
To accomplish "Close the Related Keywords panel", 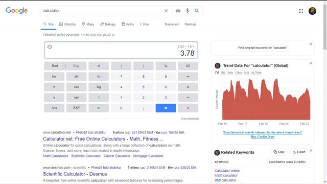I will (x=311, y=151).
